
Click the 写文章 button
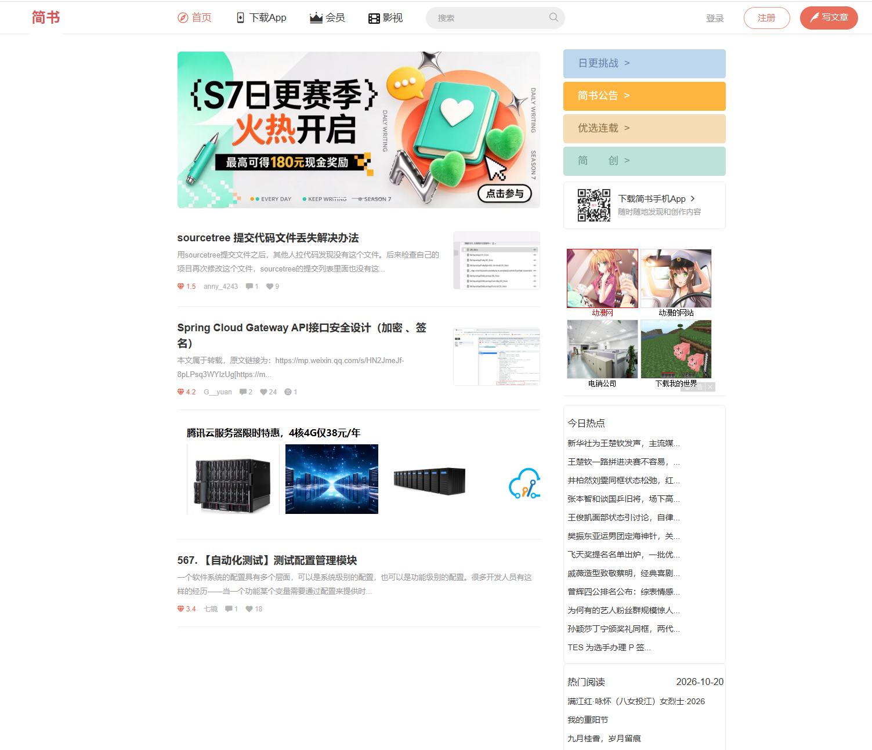(x=828, y=18)
